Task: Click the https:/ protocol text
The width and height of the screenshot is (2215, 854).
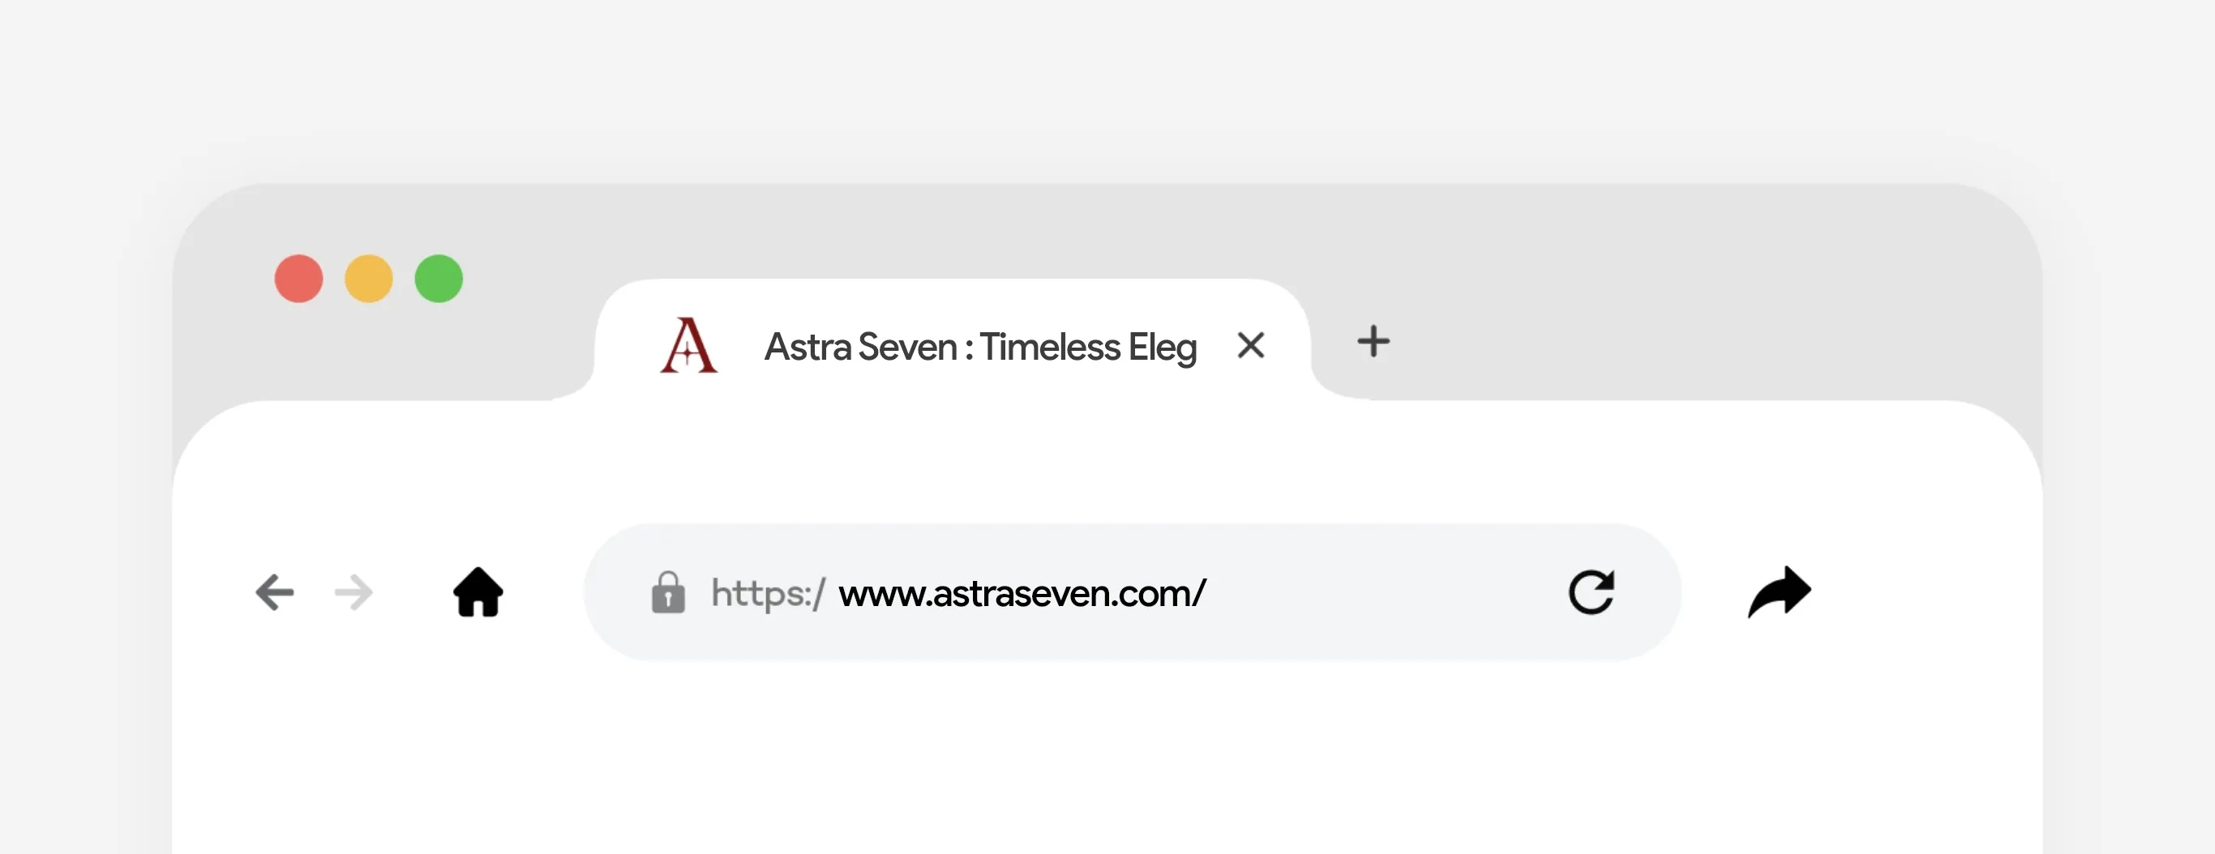Action: 767,593
